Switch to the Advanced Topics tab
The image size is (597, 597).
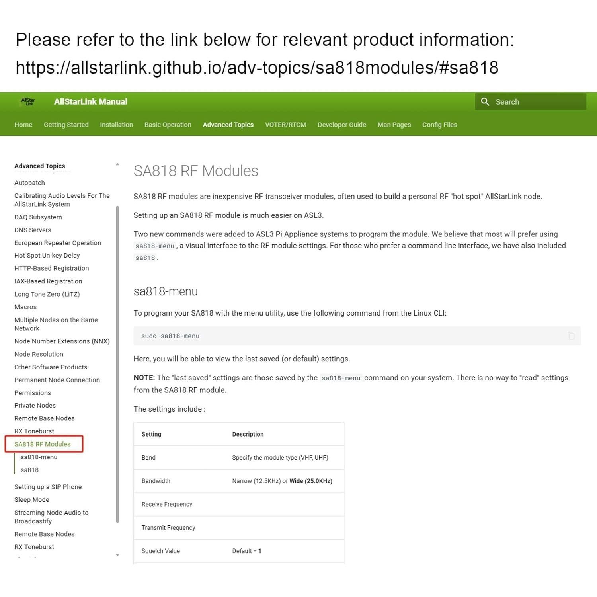[x=228, y=125]
